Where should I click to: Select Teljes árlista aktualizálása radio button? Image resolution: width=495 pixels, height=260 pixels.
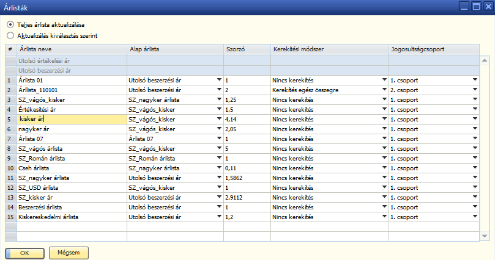[x=10, y=24]
